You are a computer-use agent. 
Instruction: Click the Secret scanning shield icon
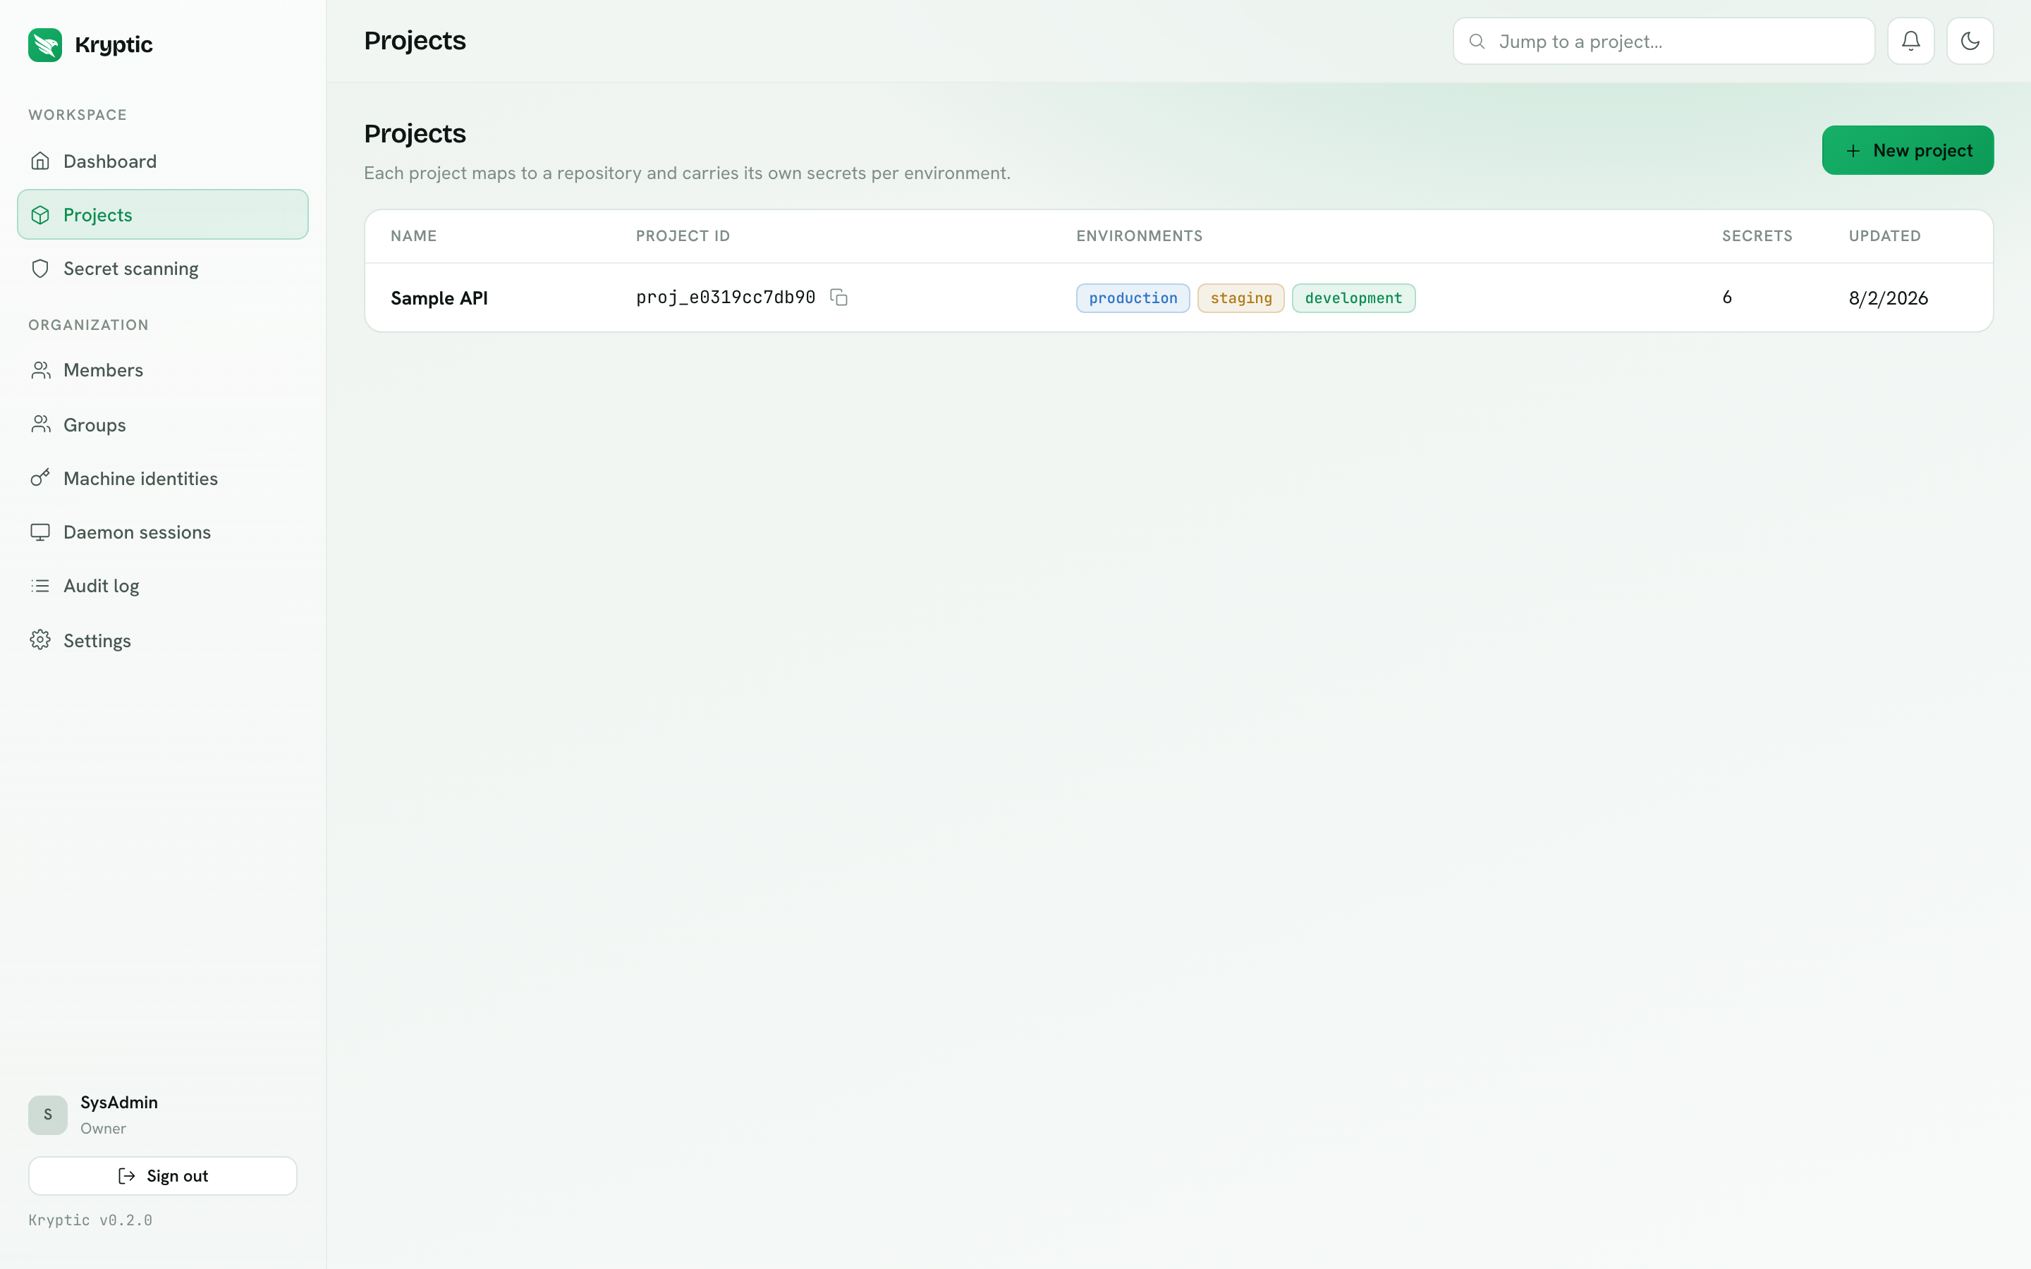(x=40, y=269)
